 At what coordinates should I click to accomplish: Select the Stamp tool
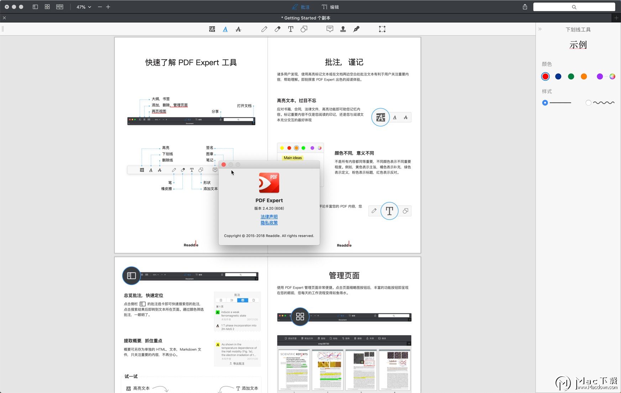point(343,29)
